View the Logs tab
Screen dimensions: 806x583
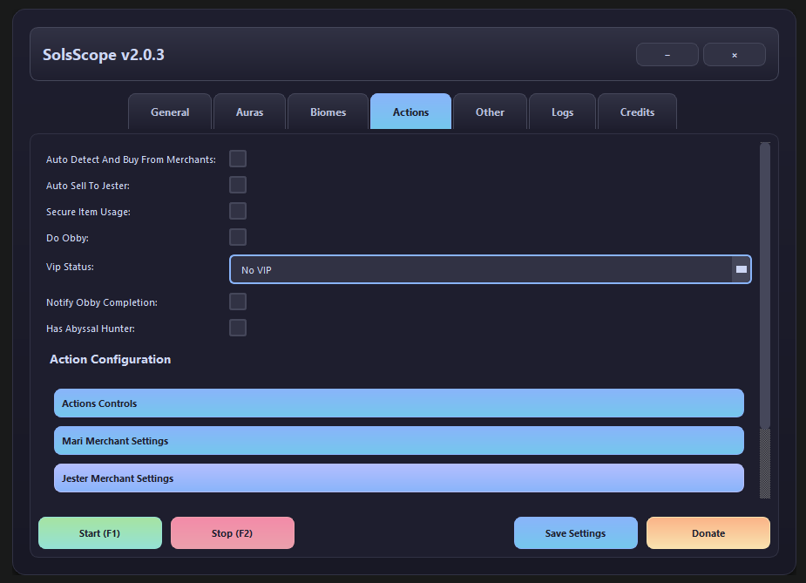click(562, 112)
